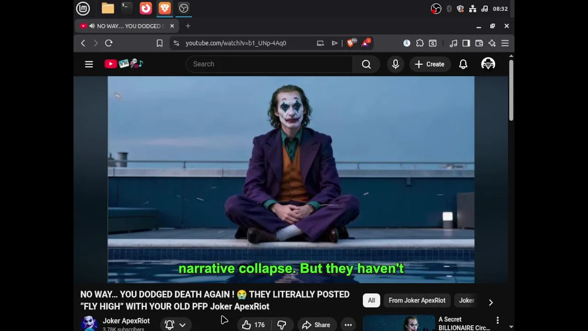Open a new browser tab
The image size is (588, 331).
click(x=188, y=26)
